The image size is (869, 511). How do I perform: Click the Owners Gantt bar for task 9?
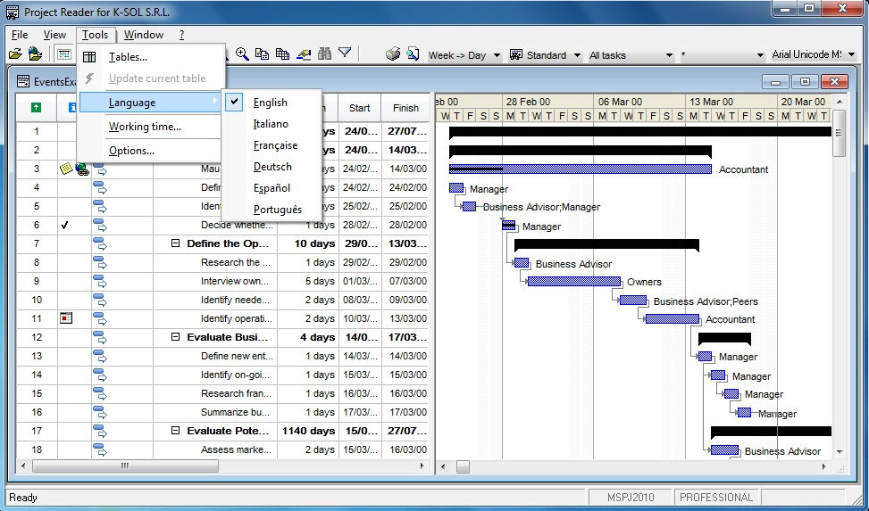[574, 281]
